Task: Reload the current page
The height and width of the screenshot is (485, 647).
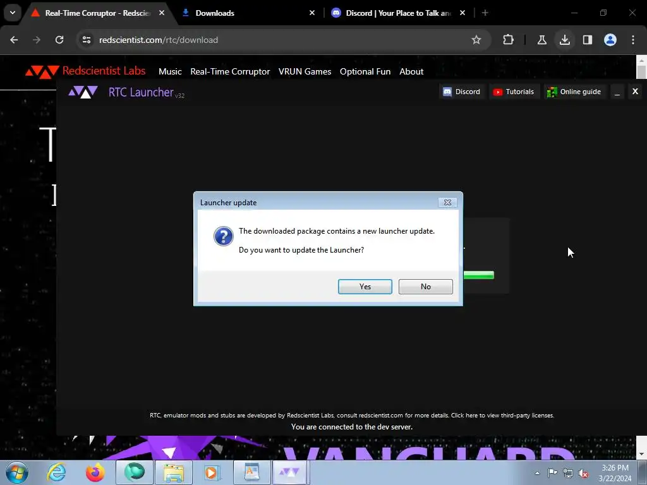Action: [59, 40]
